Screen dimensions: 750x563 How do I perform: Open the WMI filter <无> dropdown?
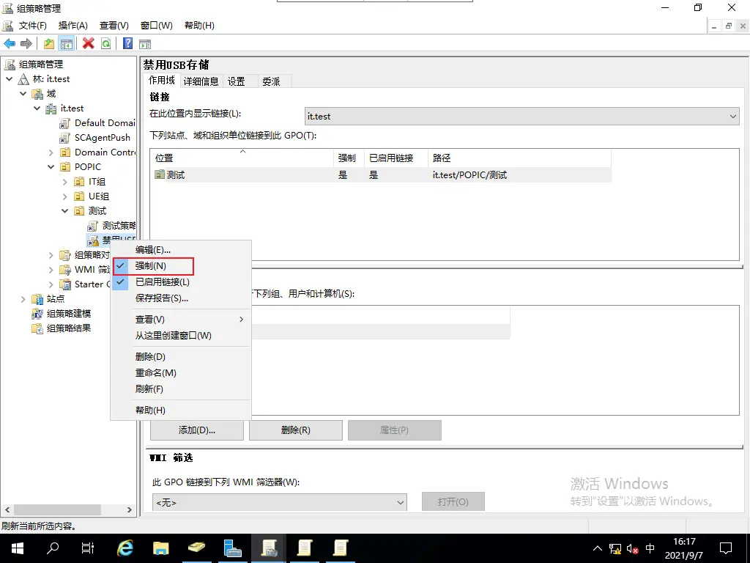pos(279,502)
